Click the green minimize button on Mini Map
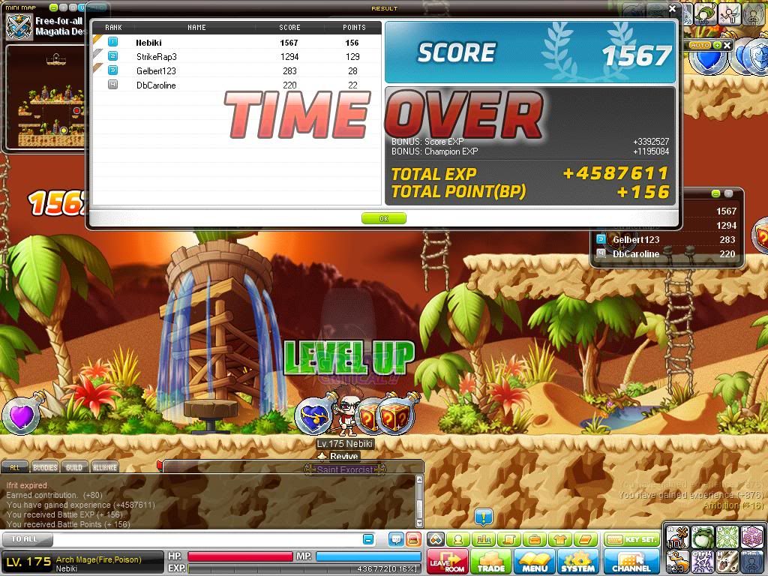Viewport: 768px width, 576px height. pos(54,7)
